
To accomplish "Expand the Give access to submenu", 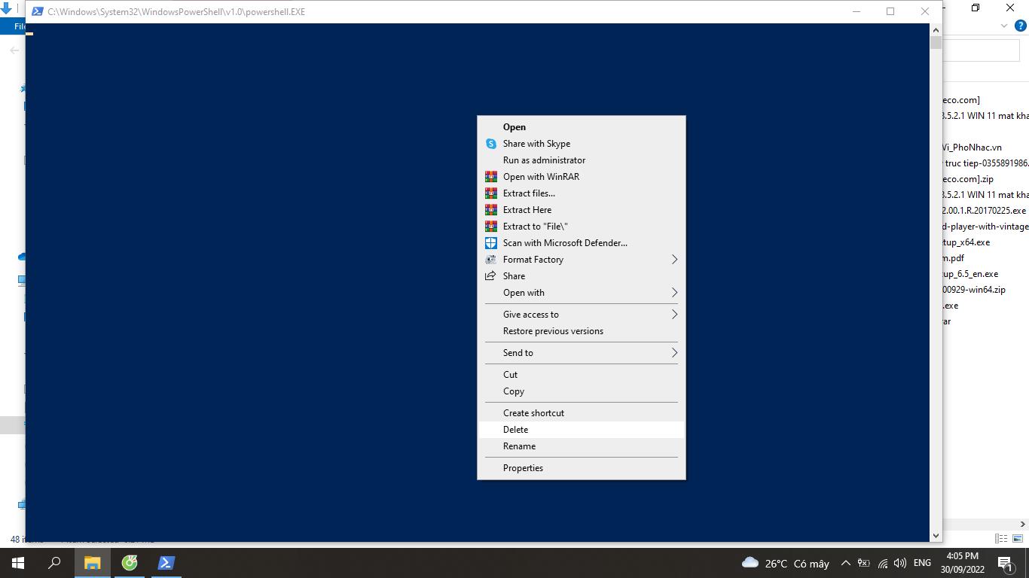I will coord(674,315).
